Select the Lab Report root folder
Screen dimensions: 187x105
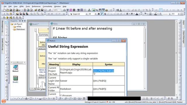pos(18,24)
